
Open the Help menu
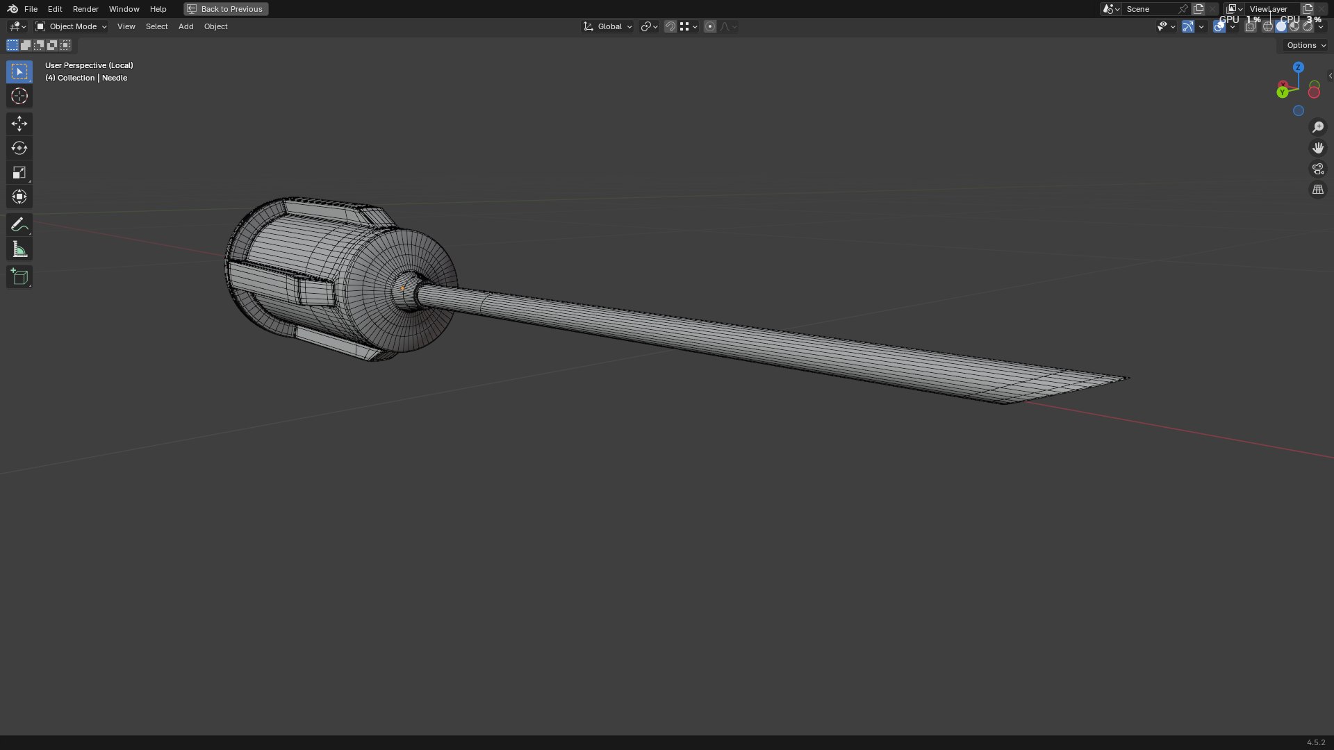[x=158, y=9]
